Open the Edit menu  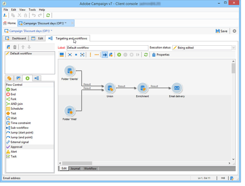tap(14, 10)
